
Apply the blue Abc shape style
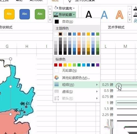(x=25, y=14)
